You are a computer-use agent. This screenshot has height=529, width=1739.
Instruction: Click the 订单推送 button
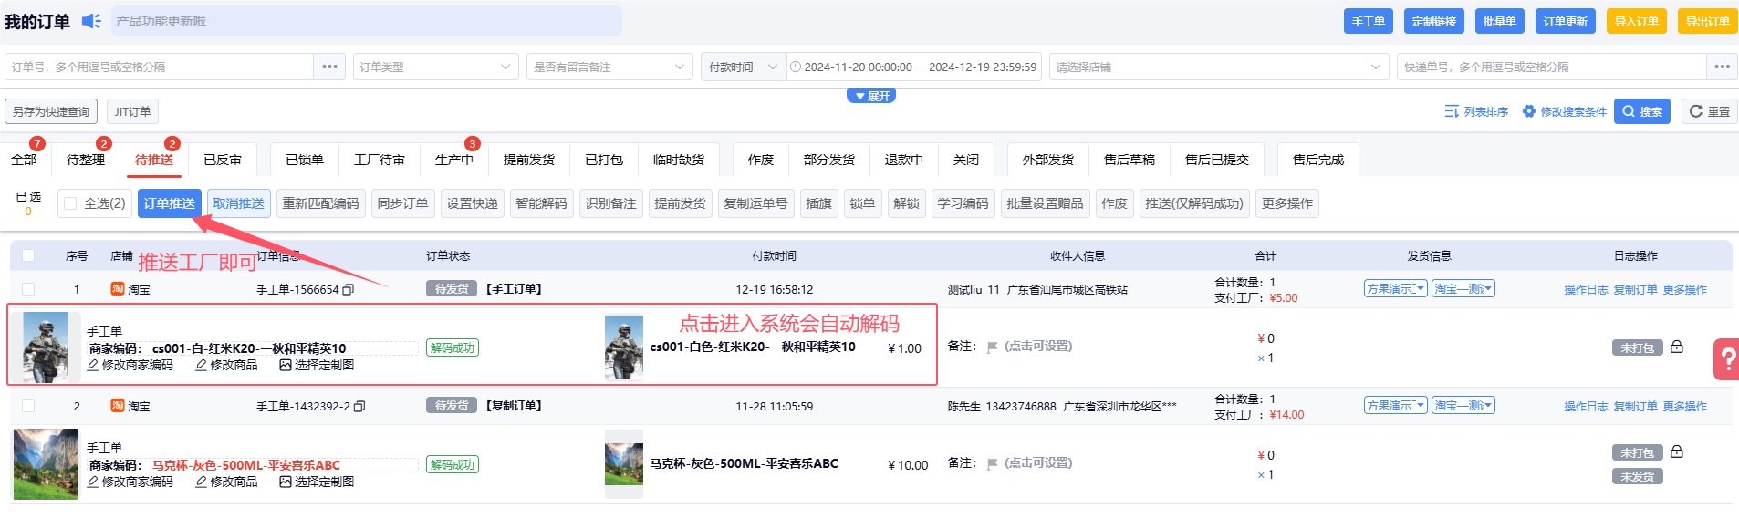pos(170,203)
